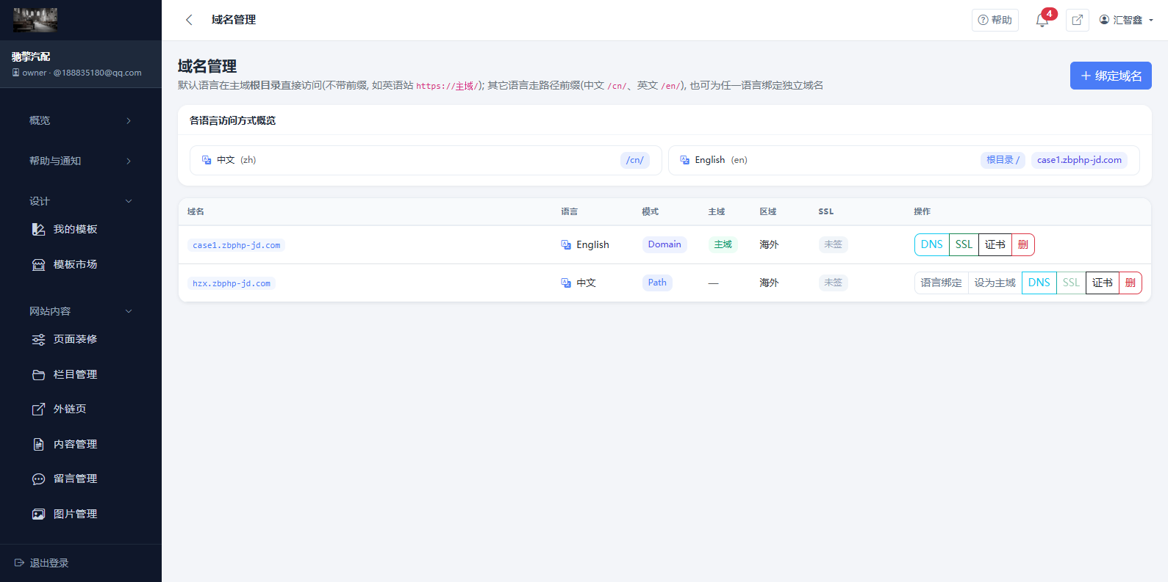Screen dimensions: 1168x582
Task: Click the /cn/ path tag
Action: pyautogui.click(x=635, y=160)
